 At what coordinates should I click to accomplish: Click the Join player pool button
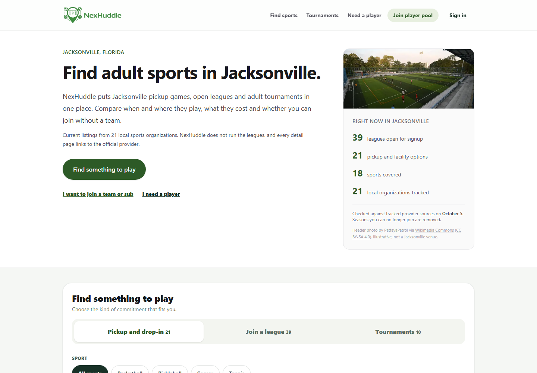(x=413, y=15)
